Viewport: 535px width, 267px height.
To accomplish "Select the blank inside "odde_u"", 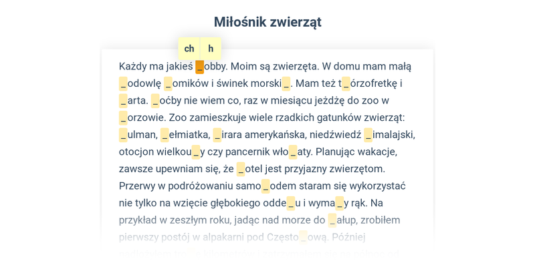I will (291, 204).
